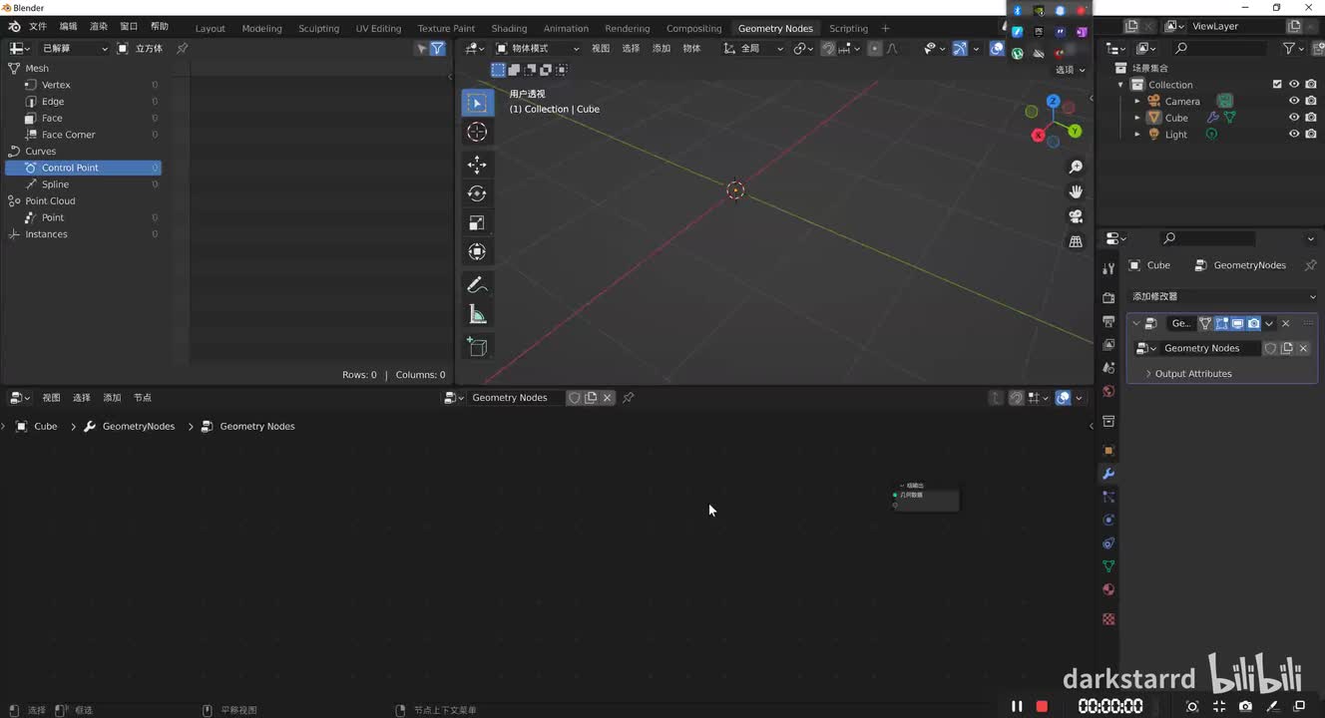Open the 添加修改器 dropdown

(1223, 296)
